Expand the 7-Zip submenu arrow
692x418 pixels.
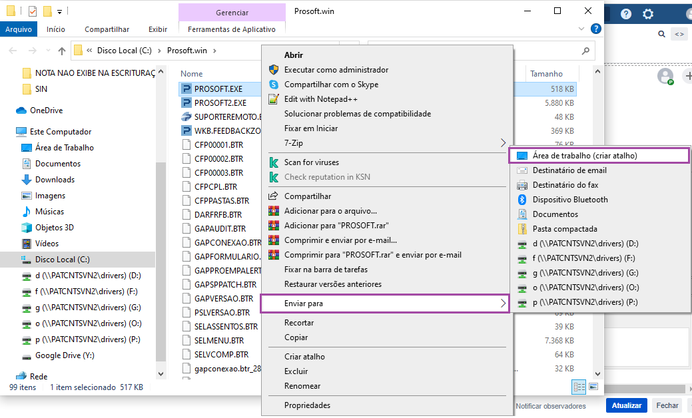(503, 143)
